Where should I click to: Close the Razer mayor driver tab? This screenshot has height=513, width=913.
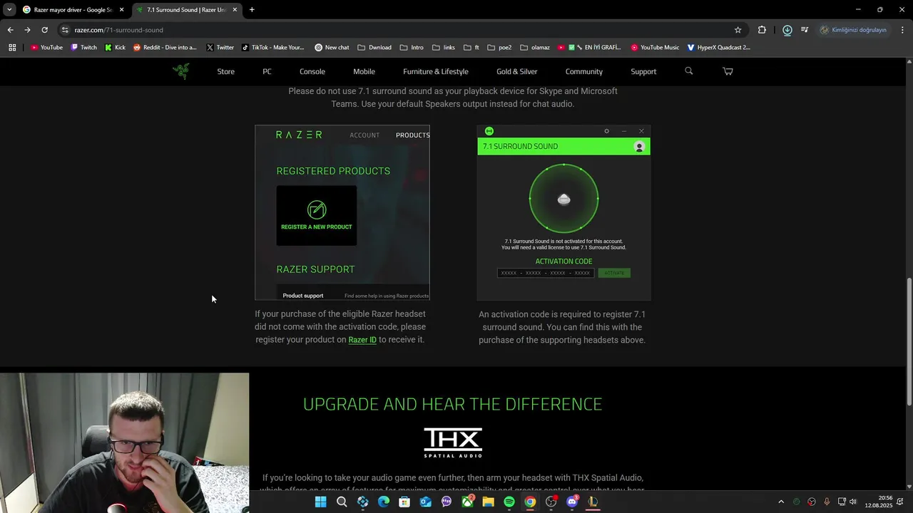(122, 10)
